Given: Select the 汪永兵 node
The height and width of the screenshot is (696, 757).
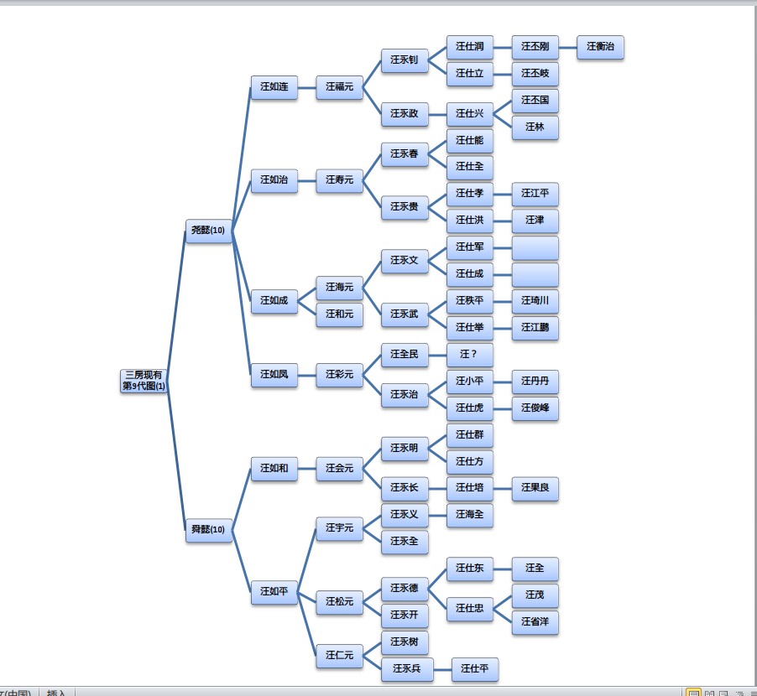Looking at the screenshot, I should 404,669.
